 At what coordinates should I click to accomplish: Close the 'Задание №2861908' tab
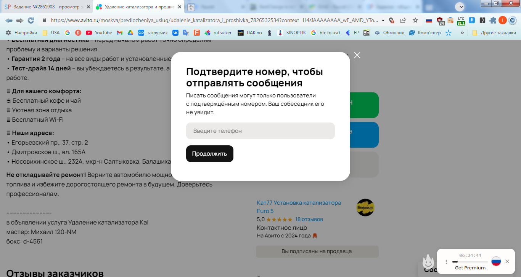[x=88, y=7]
